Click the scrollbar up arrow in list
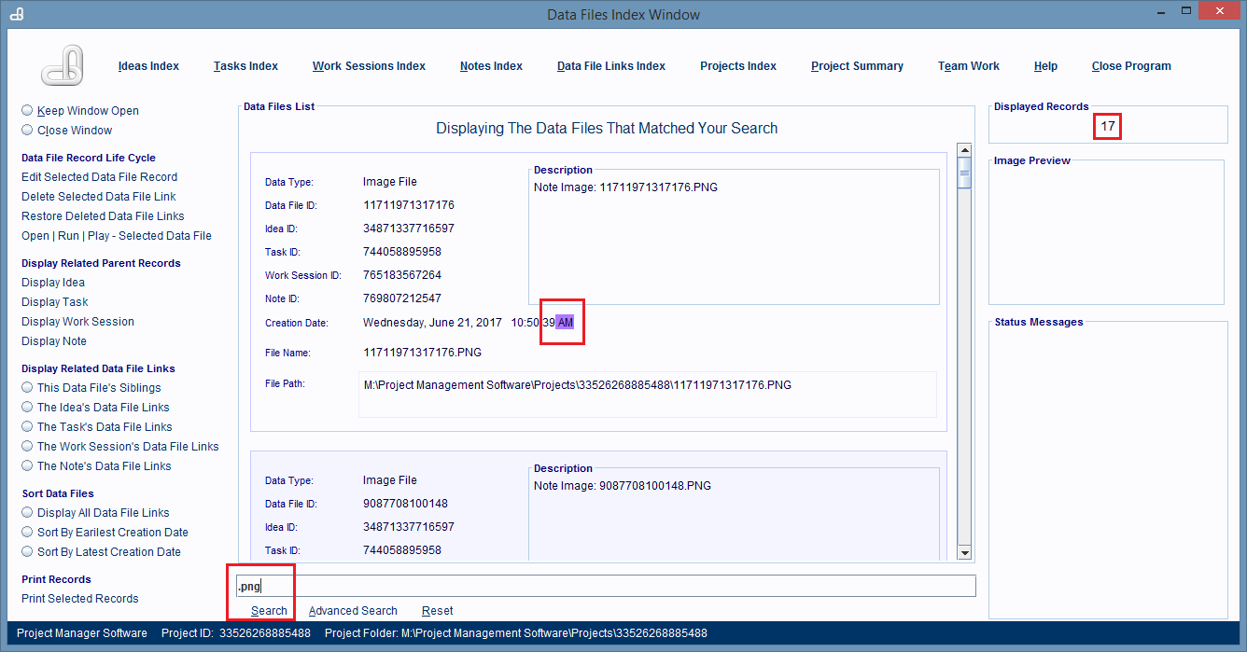Image resolution: width=1247 pixels, height=652 pixels. (x=964, y=151)
